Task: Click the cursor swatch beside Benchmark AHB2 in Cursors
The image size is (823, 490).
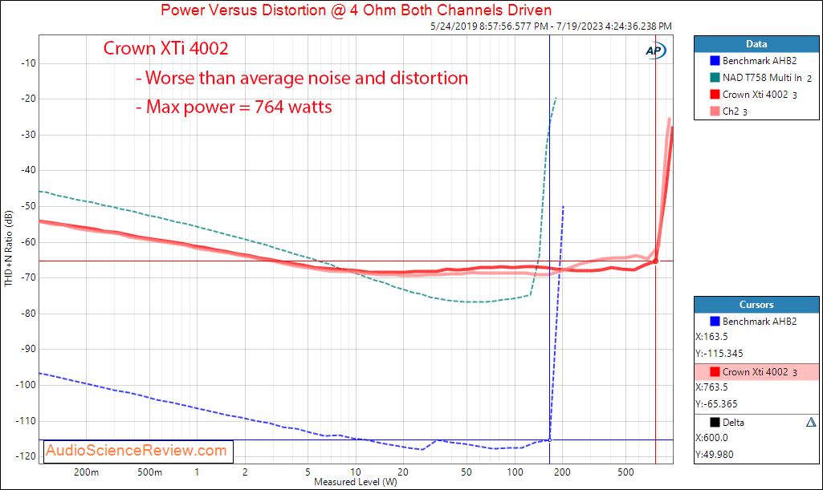Action: 715,322
